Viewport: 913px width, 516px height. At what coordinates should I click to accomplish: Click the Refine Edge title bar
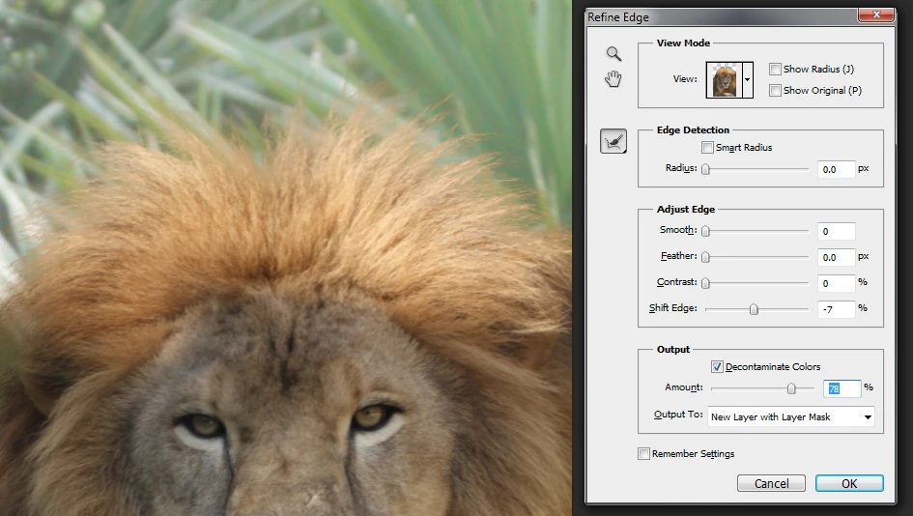[x=721, y=16]
